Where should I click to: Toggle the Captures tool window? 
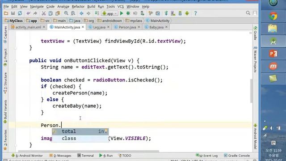5,35
